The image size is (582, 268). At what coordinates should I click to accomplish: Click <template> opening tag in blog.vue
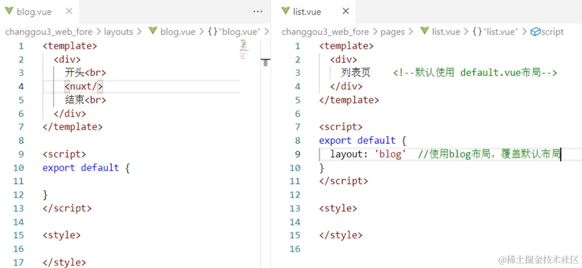(x=70, y=46)
